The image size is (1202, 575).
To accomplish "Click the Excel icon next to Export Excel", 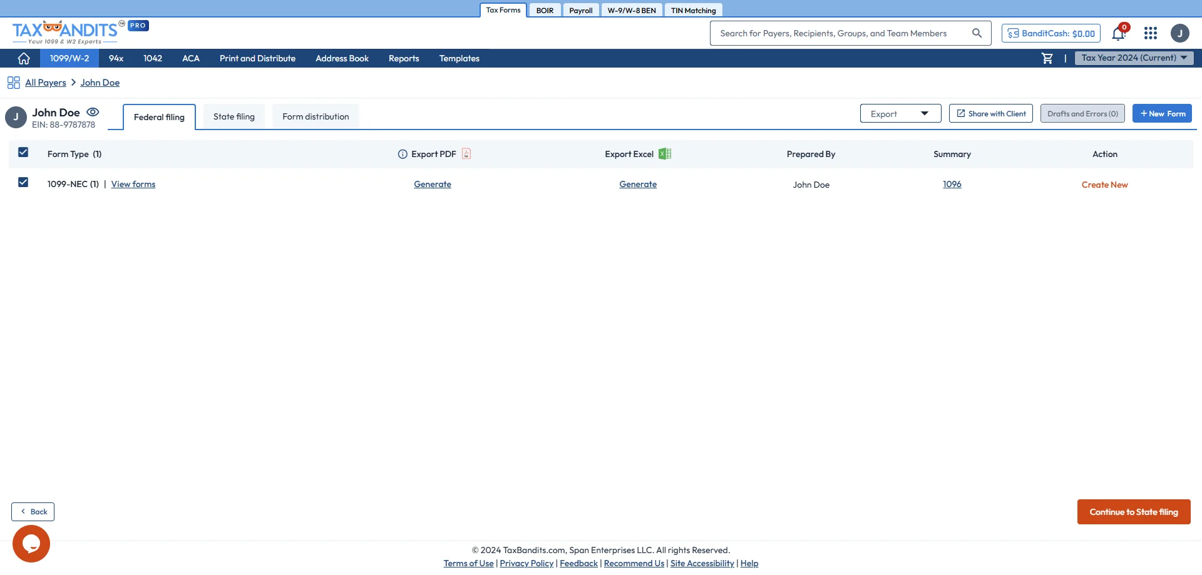I will point(665,153).
